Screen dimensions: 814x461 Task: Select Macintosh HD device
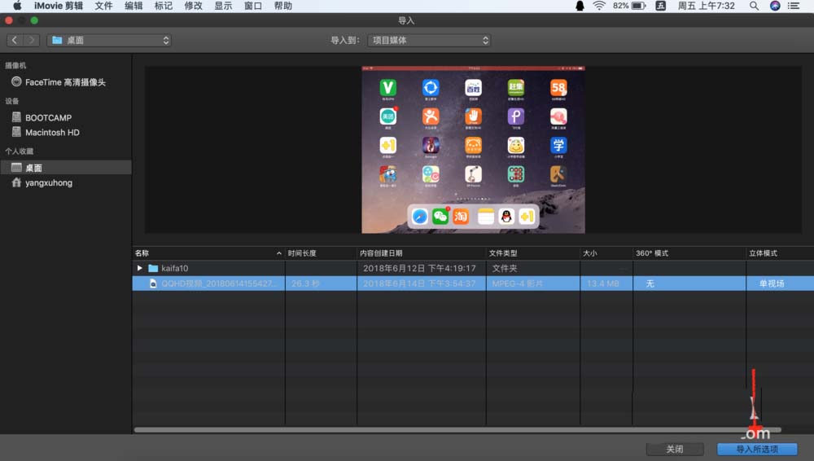[x=52, y=133]
